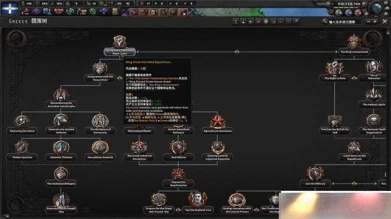Open the Logistics icon
Image resolution: width=391 pixels, height=219 pixels.
(x=115, y=12)
